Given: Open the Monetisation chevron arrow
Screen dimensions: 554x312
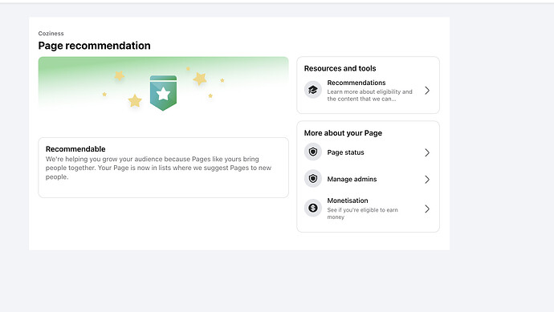Looking at the screenshot, I should (x=427, y=209).
